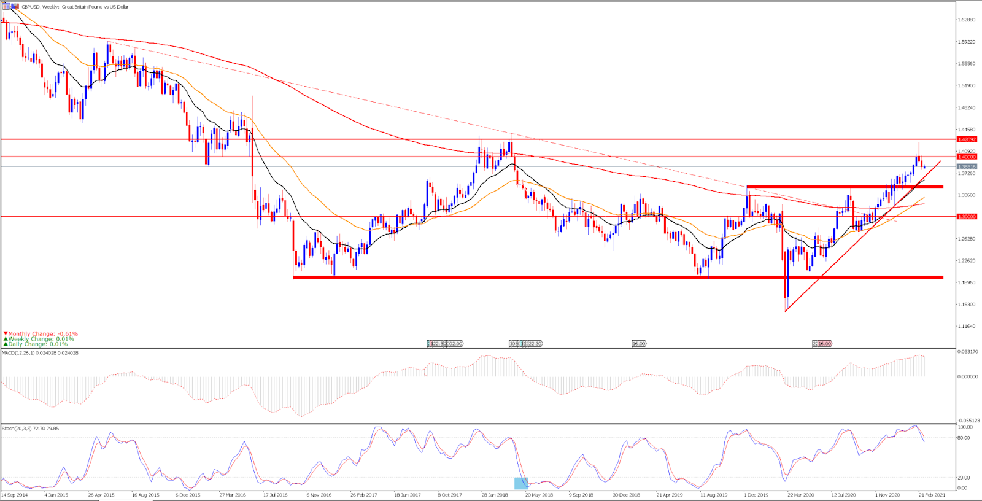Select the 1.42892 horizontal line price label
982x501 pixels.
pyautogui.click(x=967, y=139)
